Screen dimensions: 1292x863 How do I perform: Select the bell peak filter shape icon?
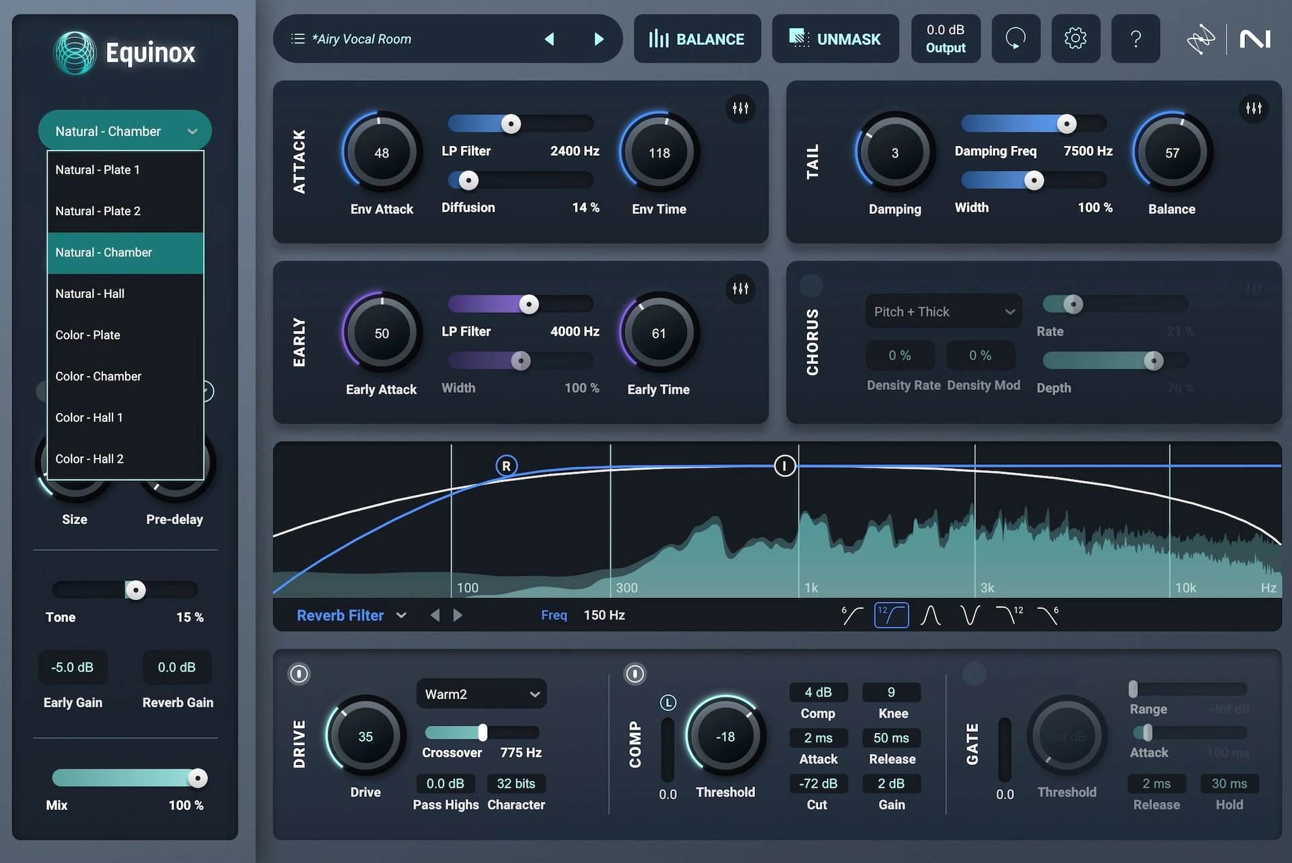click(x=931, y=615)
